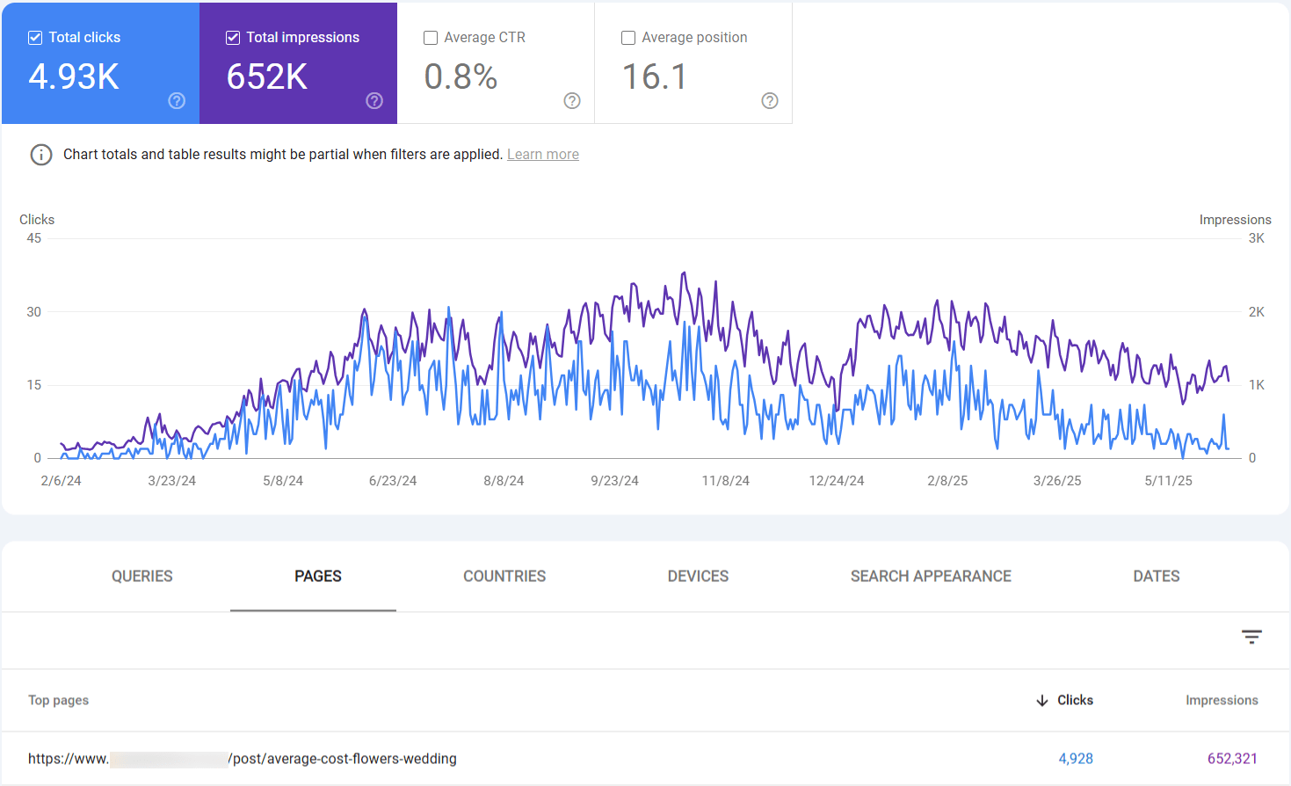Uncheck the Total clicks checkbox
Screen dimensions: 1291x786
coord(35,38)
